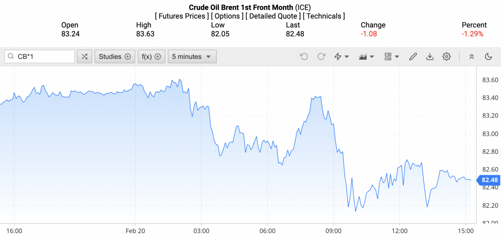Open the Detailed Quote link
This screenshot has width=501, height=237.
coord(273,16)
